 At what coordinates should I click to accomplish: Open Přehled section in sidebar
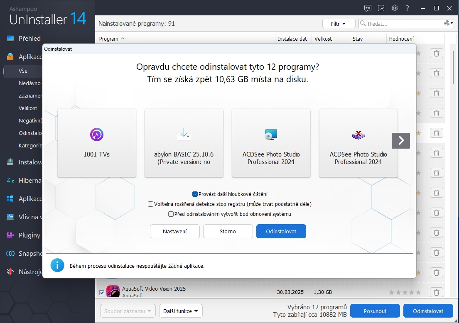(29, 38)
